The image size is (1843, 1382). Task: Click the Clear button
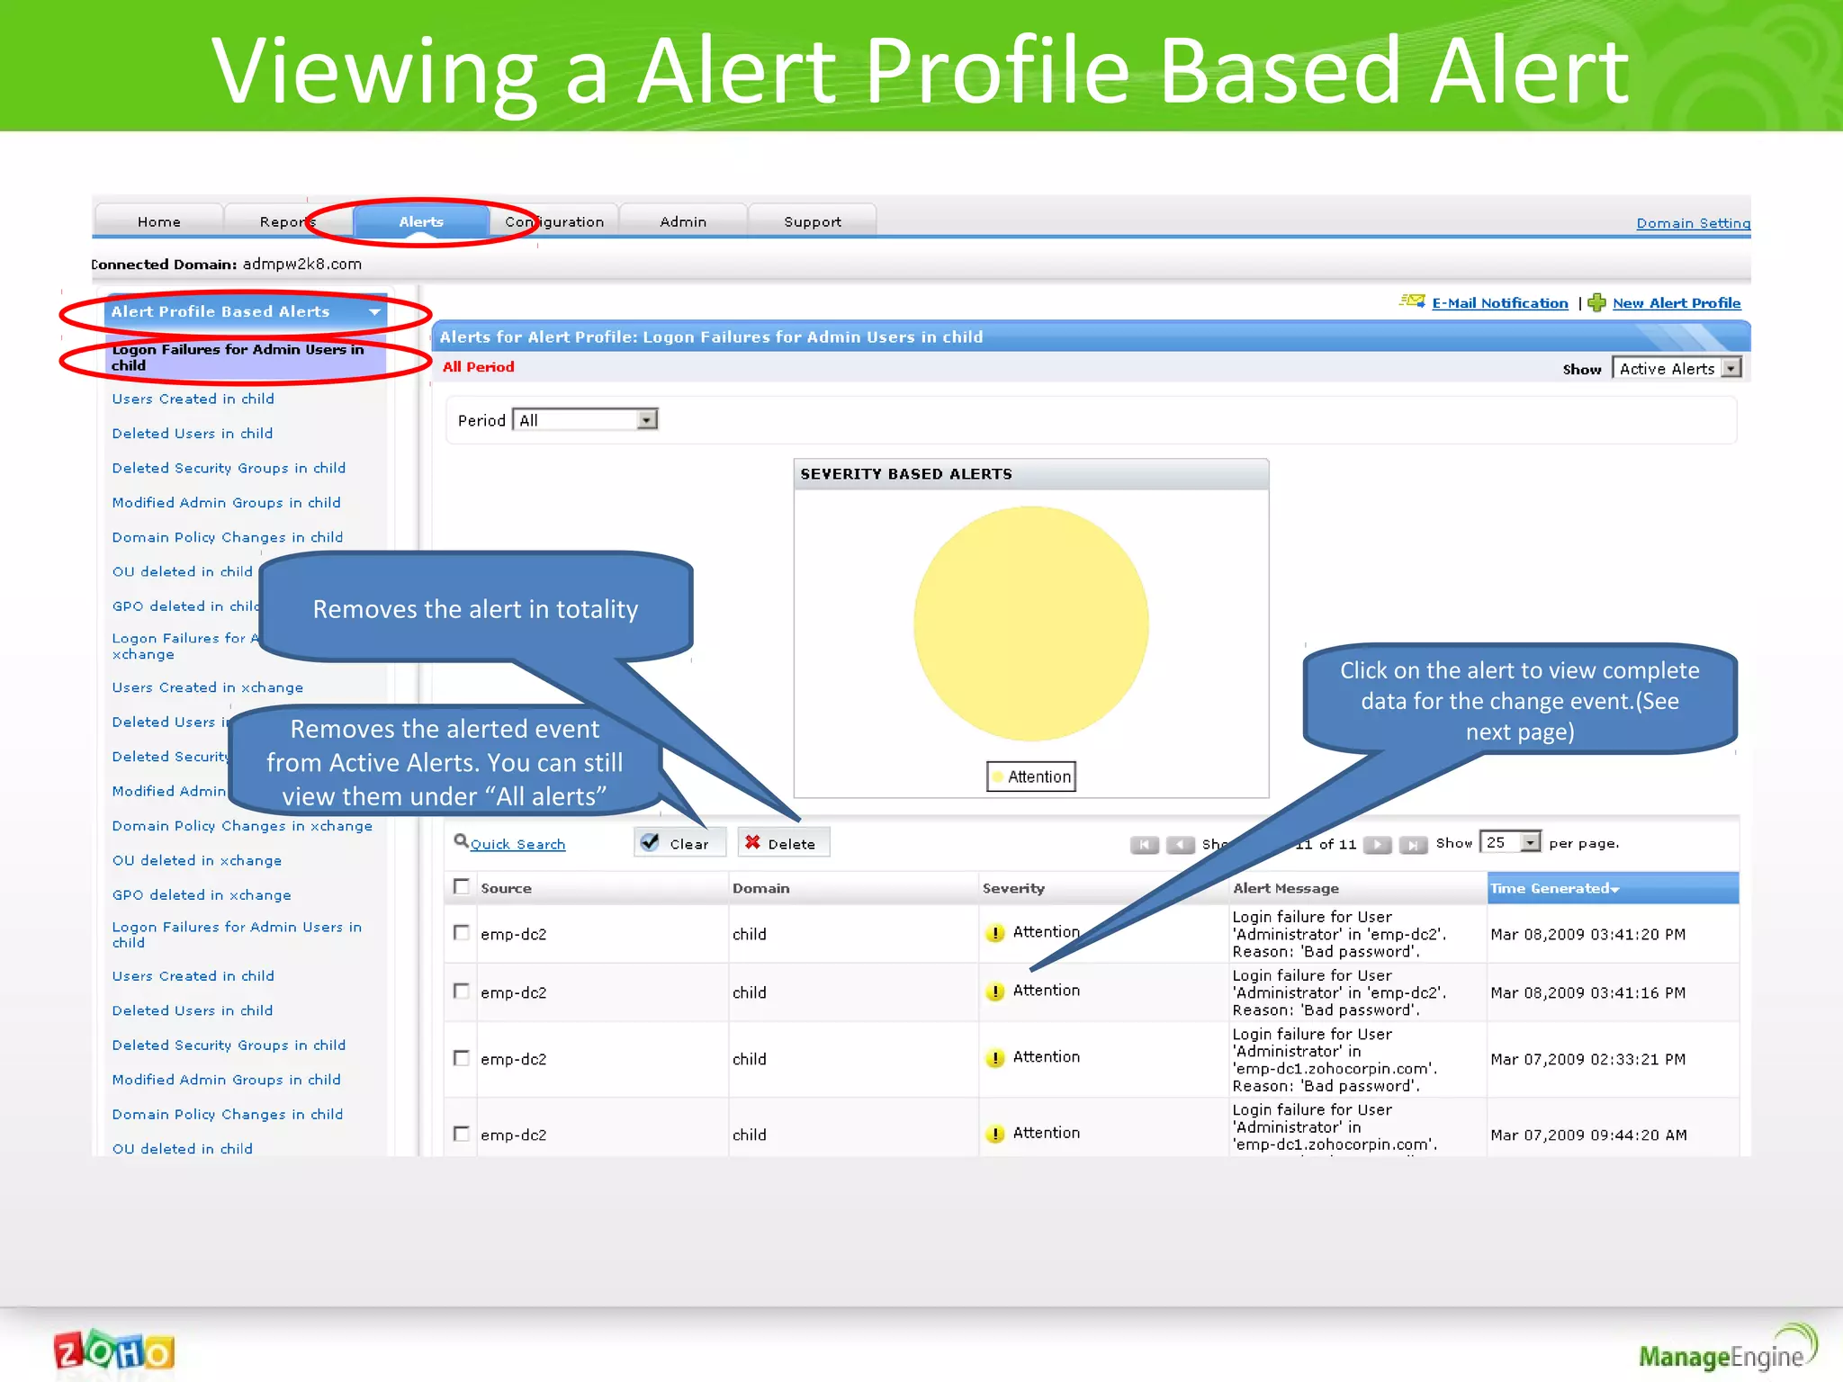coord(679,843)
